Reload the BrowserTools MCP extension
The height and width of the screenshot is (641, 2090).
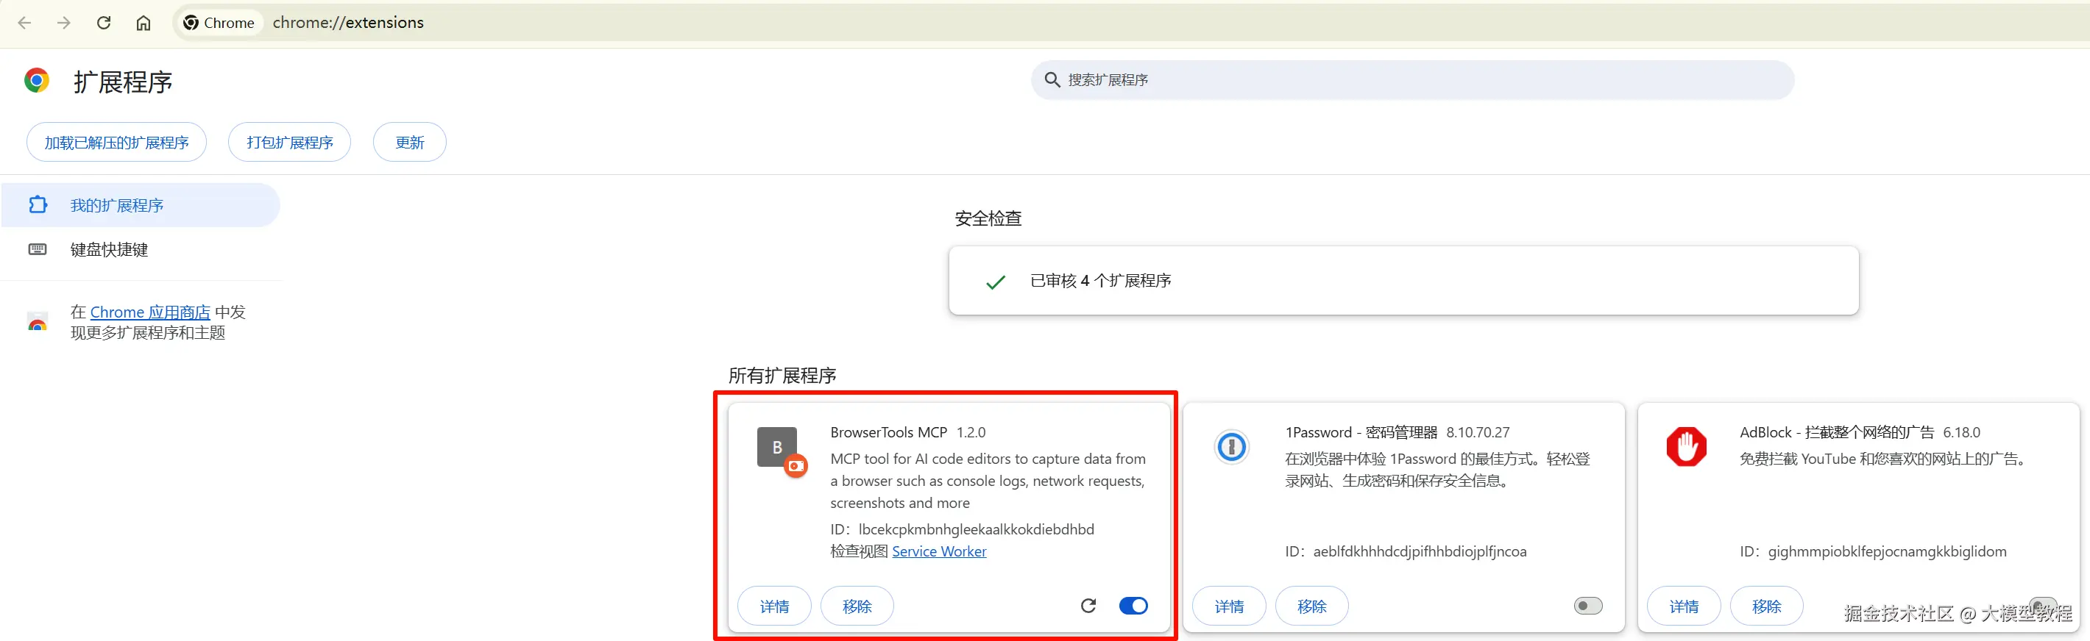[x=1089, y=605]
